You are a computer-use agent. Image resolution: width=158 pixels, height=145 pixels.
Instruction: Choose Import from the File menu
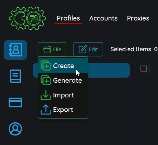pos(63,95)
